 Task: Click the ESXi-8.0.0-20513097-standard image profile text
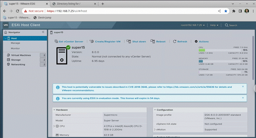coord(223,115)
